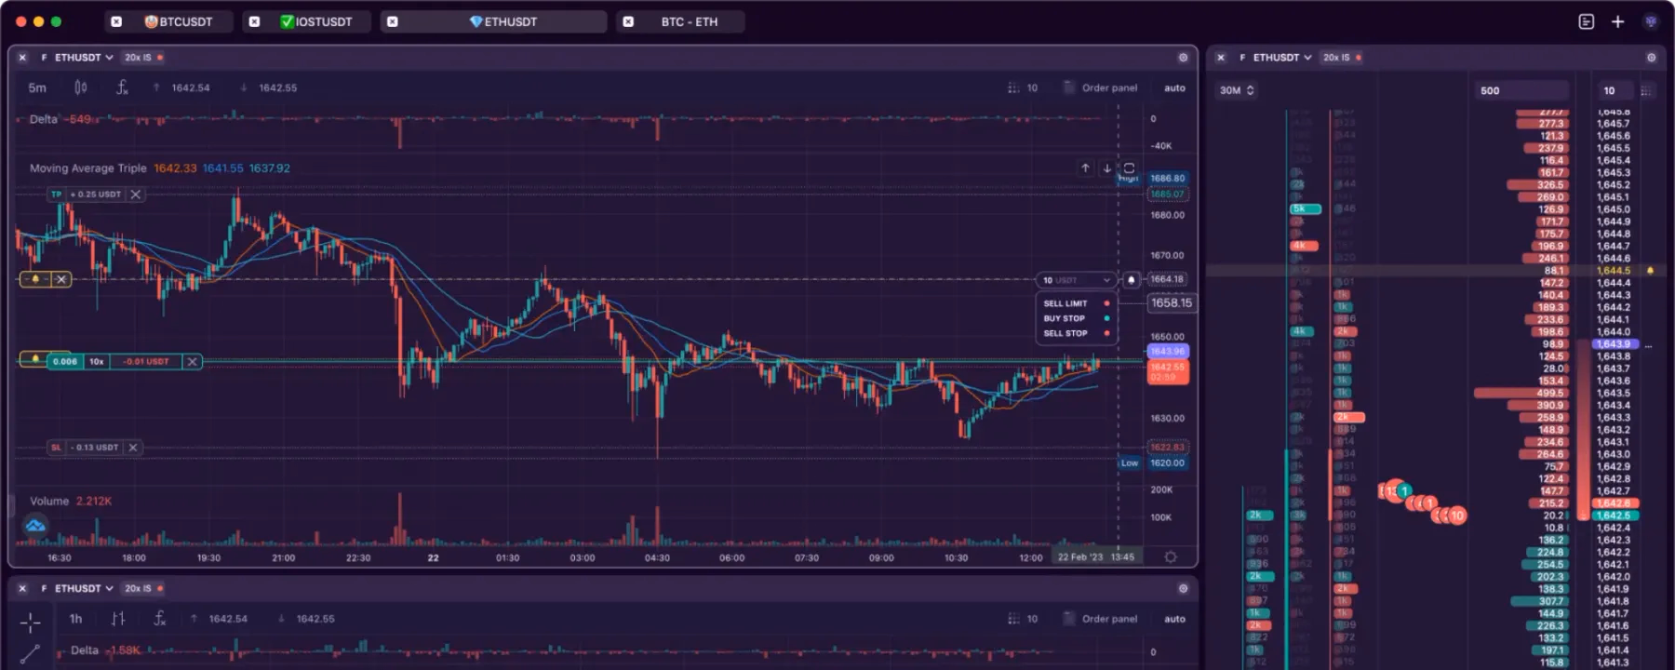The image size is (1675, 670).
Task: Open indicators fx menu in 5m chart
Action: (x=122, y=87)
